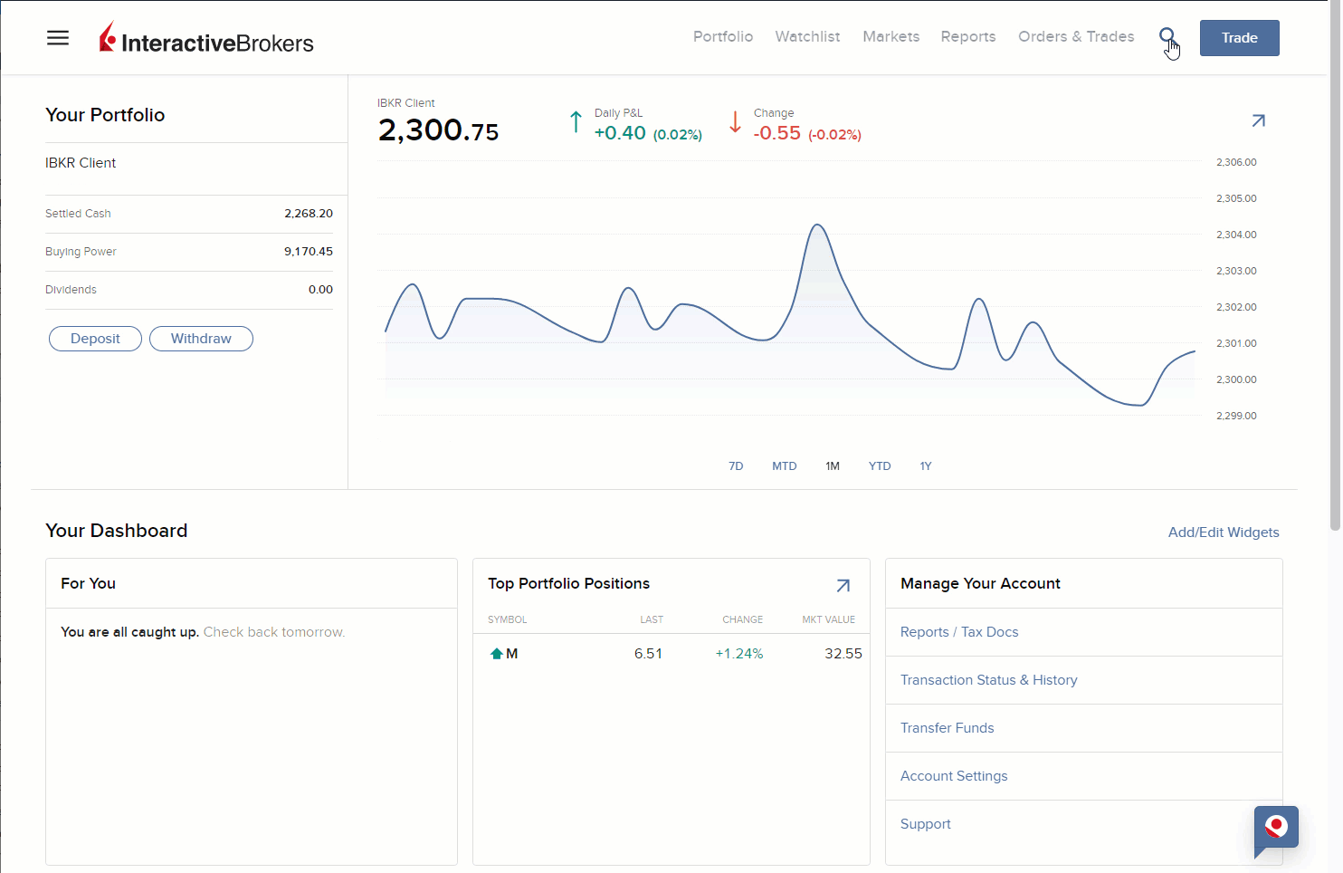Expand Top Portfolio Positions widget arrow
Image resolution: width=1343 pixels, height=873 pixels.
[843, 585]
